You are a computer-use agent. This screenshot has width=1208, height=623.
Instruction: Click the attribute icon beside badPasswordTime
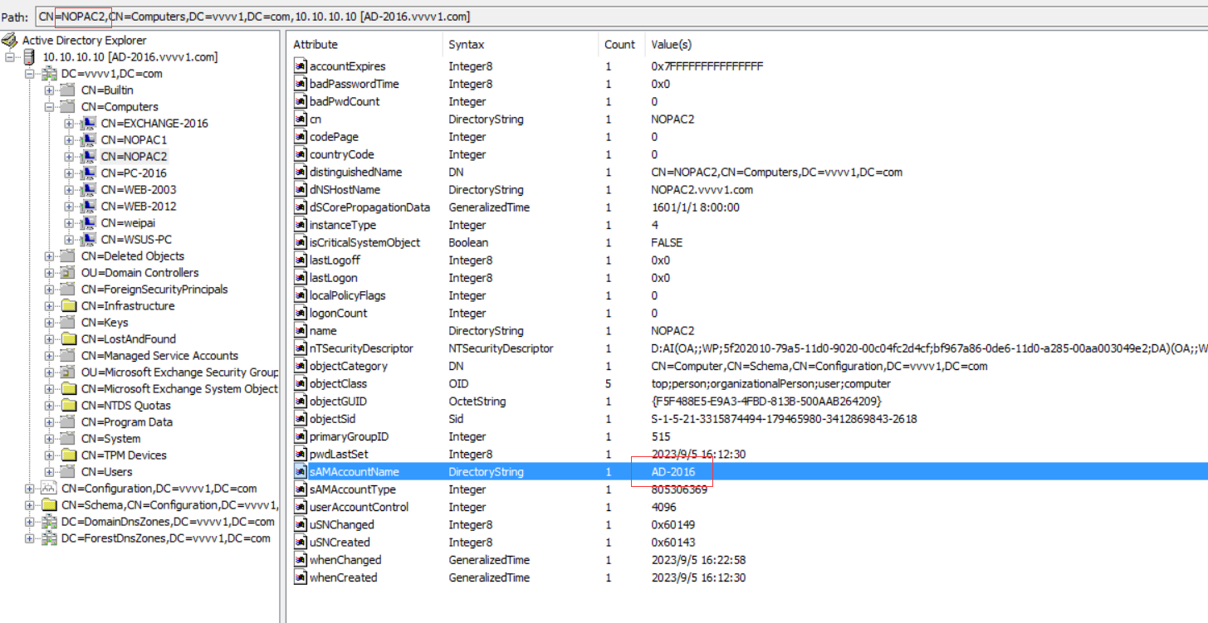(301, 84)
